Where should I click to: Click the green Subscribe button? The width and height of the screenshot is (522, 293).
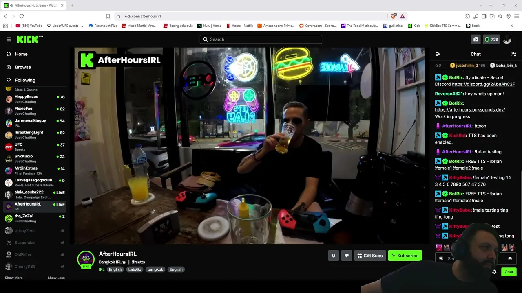coord(405,256)
